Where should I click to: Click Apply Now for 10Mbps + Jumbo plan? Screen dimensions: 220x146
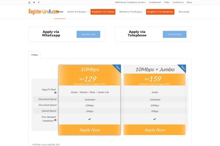(155, 130)
